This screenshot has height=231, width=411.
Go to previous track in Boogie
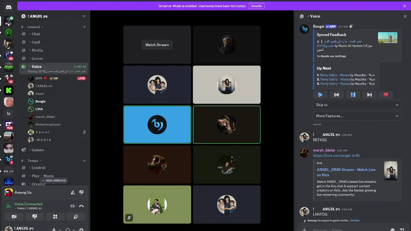(x=337, y=95)
